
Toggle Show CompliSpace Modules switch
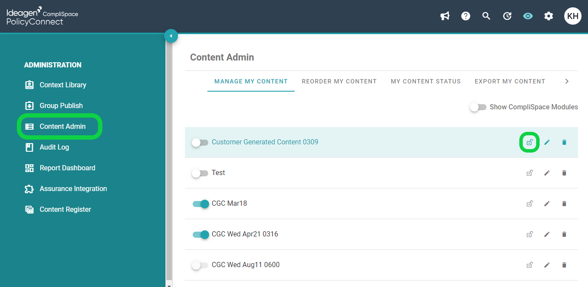[x=478, y=107]
